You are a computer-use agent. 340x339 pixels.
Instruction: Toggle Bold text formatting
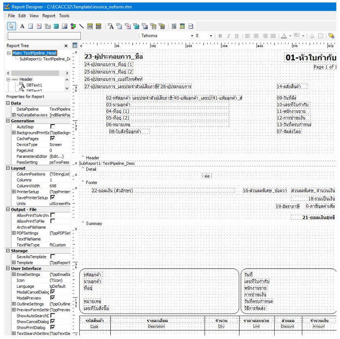point(220,36)
